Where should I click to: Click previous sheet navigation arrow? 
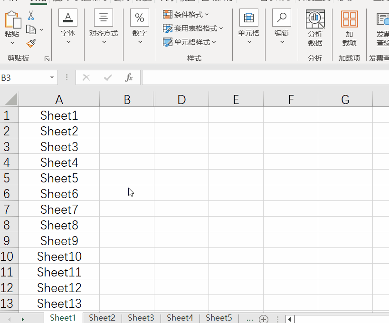point(9,319)
